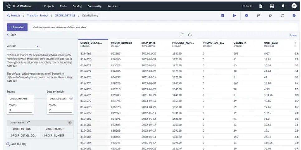This screenshot has width=301, height=150.
Task: Close the Operation button
Action: click(x=17, y=27)
